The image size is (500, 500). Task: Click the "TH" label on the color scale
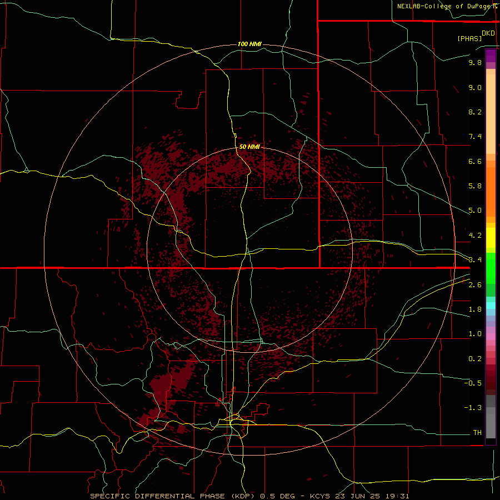coord(477,433)
